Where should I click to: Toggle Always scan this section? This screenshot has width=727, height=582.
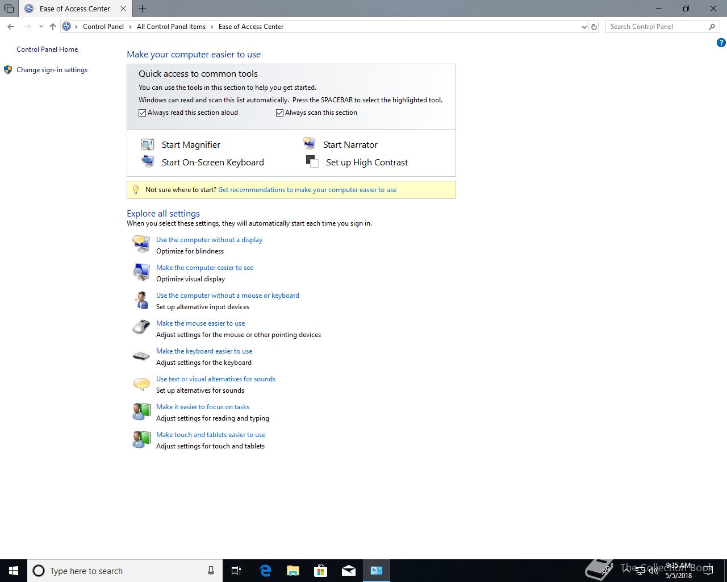coord(280,113)
